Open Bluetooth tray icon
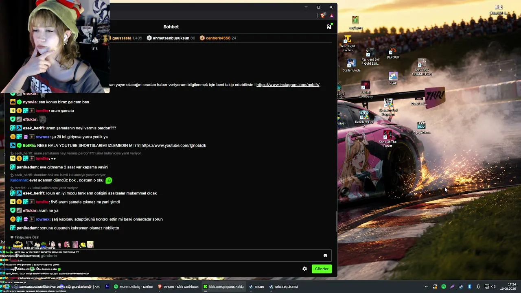521x293 pixels. point(469,286)
